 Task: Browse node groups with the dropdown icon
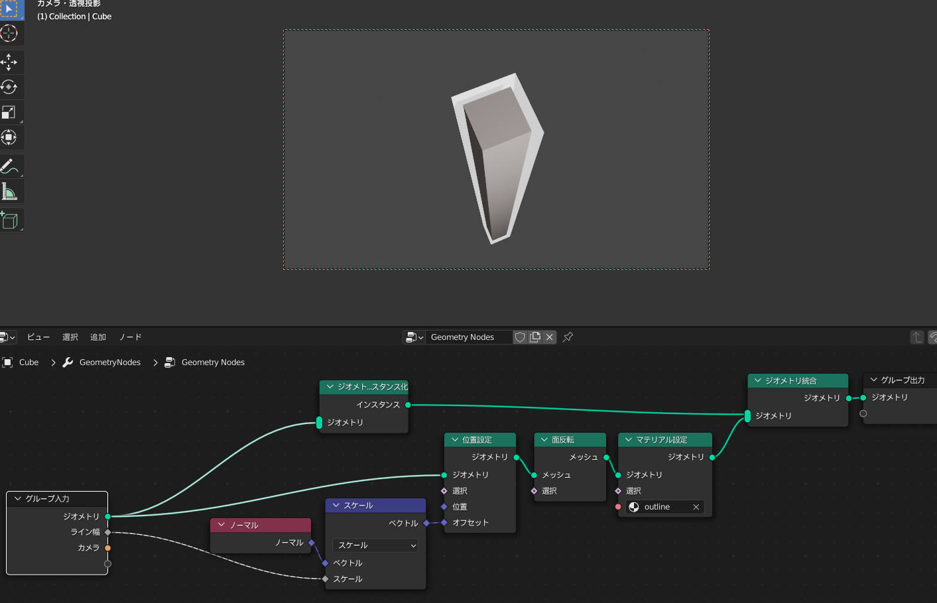[414, 337]
